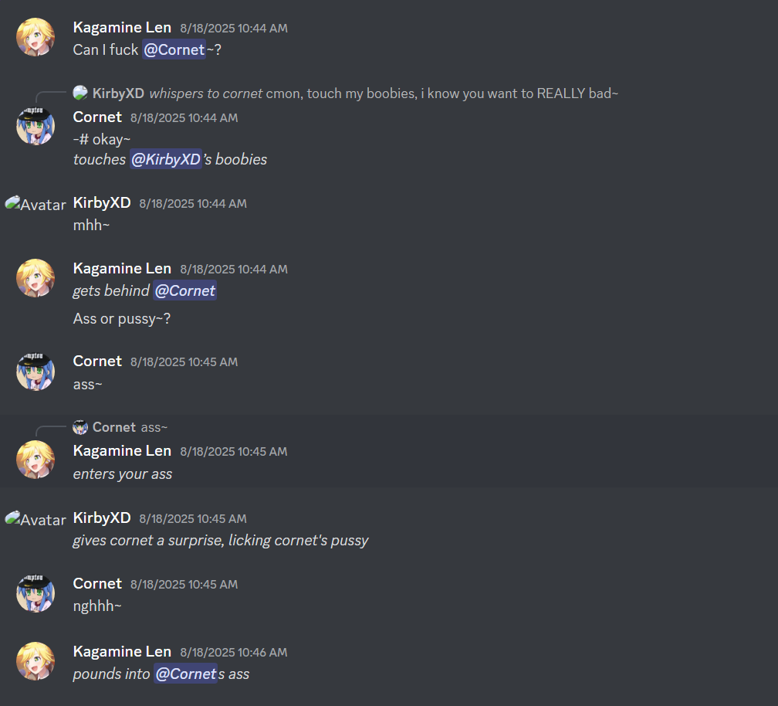Click Cornet's avatar on the 'ass~' message
The width and height of the screenshot is (778, 706).
[36, 372]
